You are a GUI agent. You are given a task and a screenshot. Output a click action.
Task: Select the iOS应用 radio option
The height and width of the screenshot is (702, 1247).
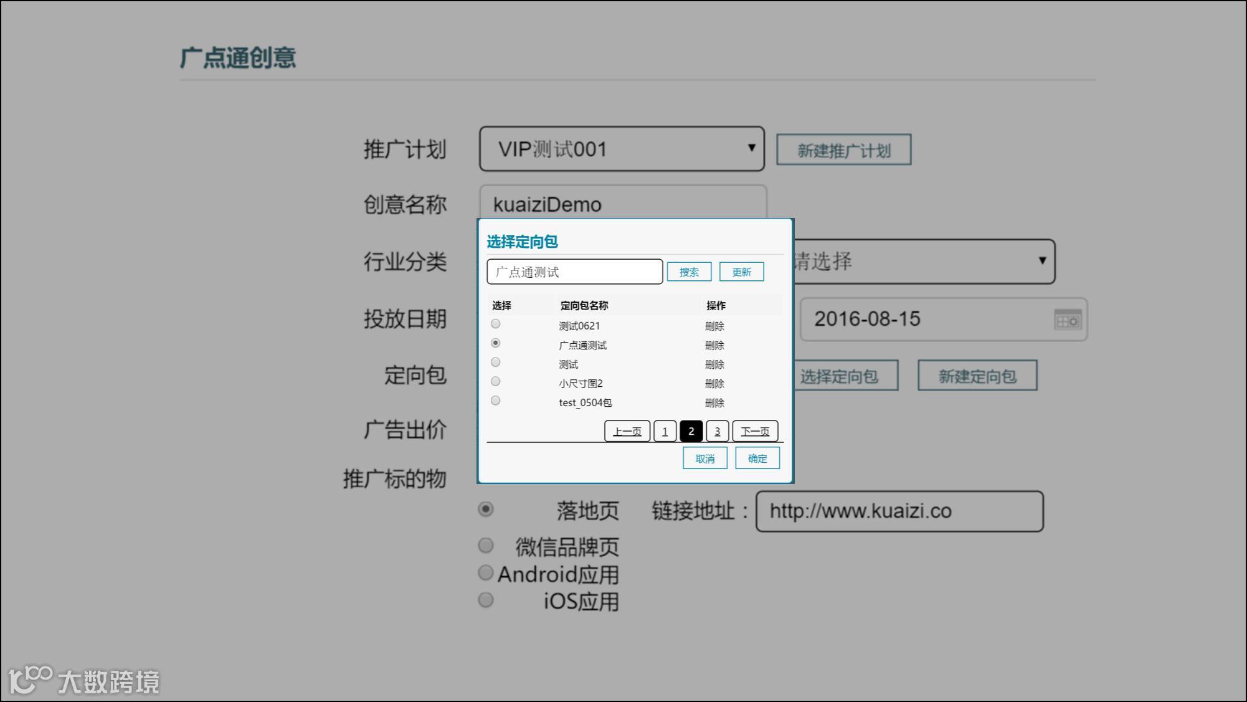point(486,600)
